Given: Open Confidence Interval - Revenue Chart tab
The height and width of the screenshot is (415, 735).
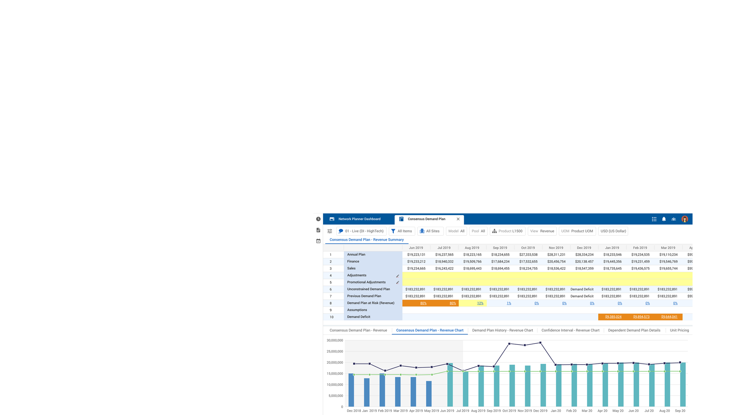Looking at the screenshot, I should click(570, 330).
